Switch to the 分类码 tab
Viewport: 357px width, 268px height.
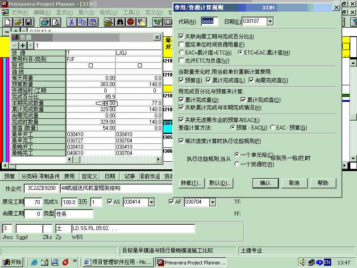[x=29, y=176]
